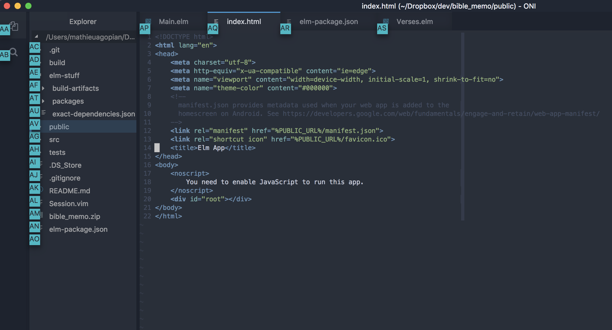
Task: Switch to the Main.elm tab
Action: pyautogui.click(x=174, y=22)
